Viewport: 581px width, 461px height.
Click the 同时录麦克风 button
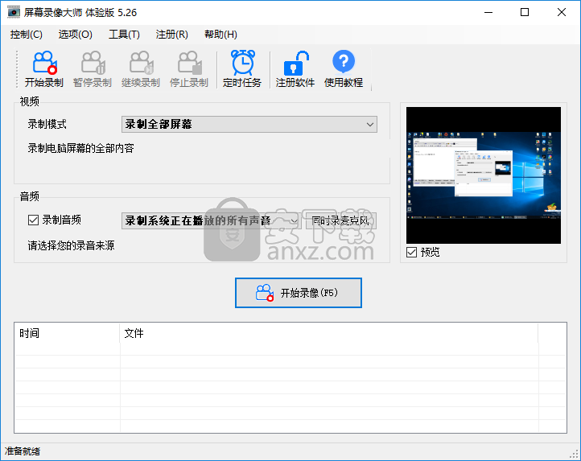click(341, 221)
